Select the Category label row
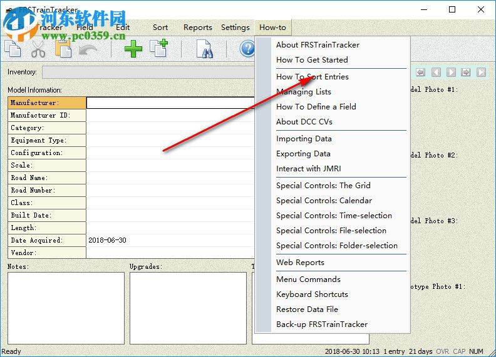 [x=47, y=128]
